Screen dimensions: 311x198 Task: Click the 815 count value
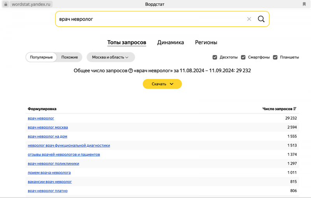pos(294,182)
